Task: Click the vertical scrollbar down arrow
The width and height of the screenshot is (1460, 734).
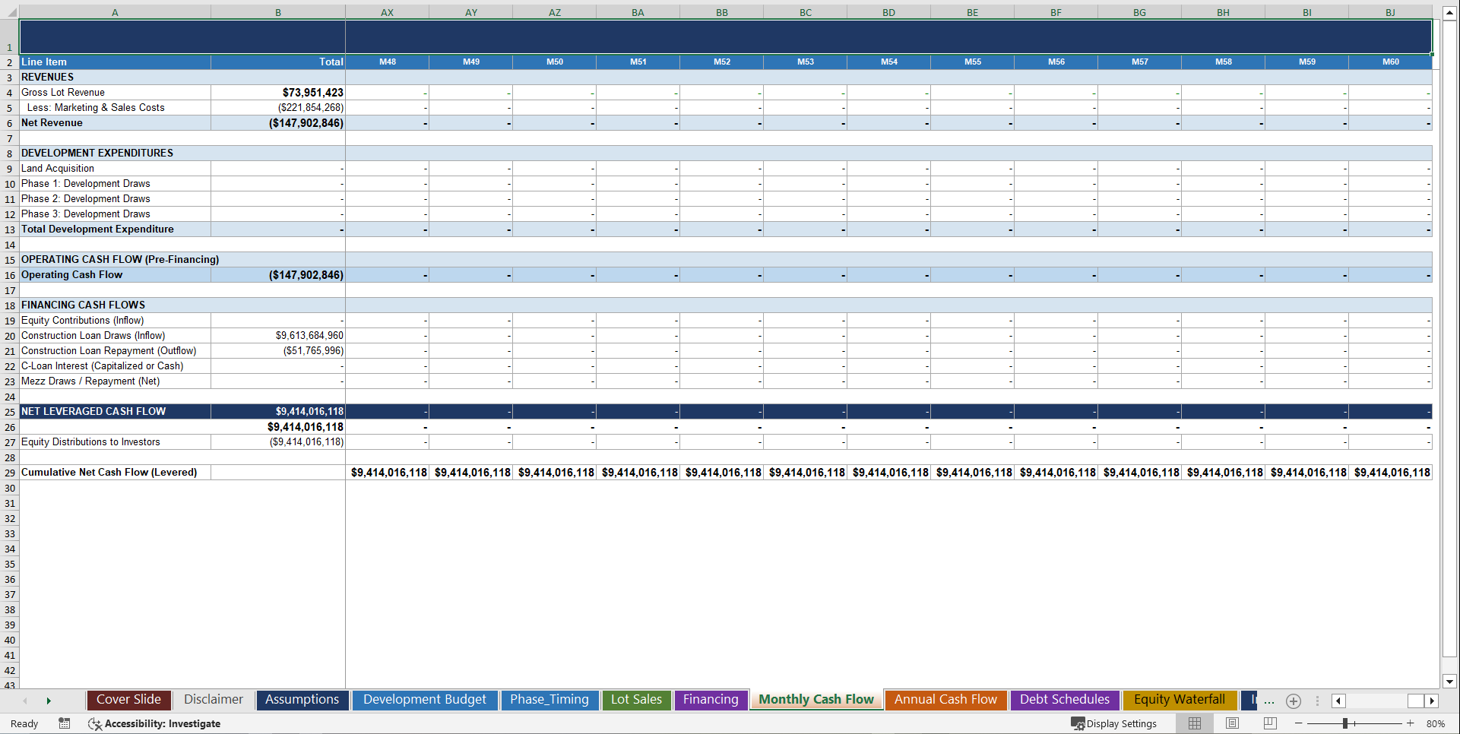Action: [x=1450, y=681]
